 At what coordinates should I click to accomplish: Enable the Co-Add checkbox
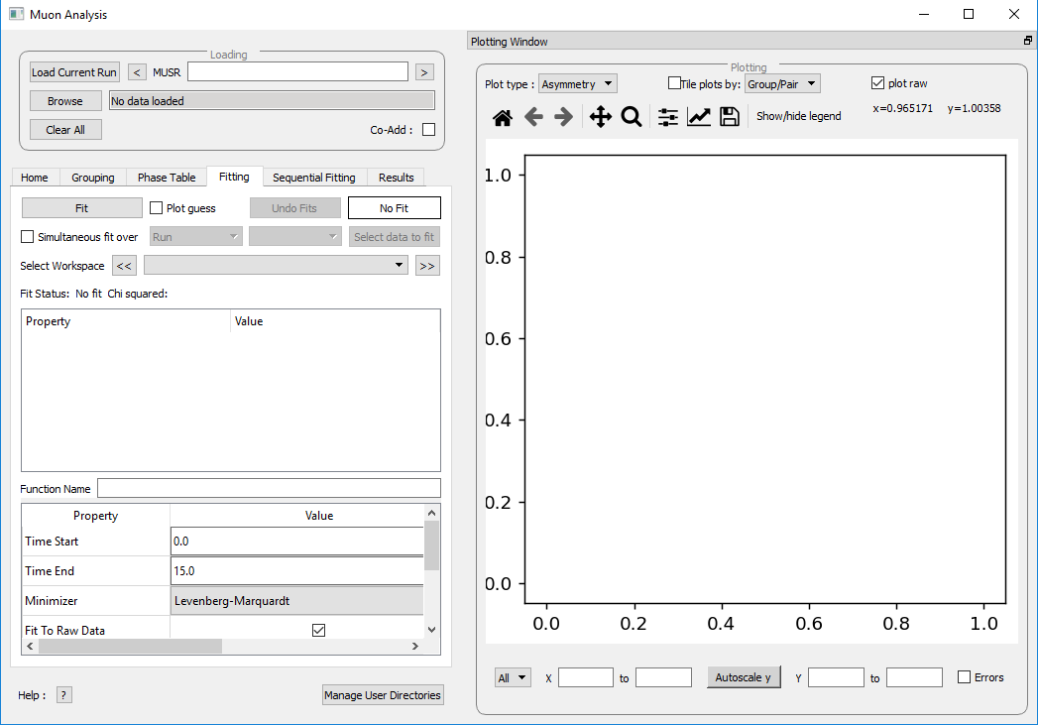click(429, 130)
